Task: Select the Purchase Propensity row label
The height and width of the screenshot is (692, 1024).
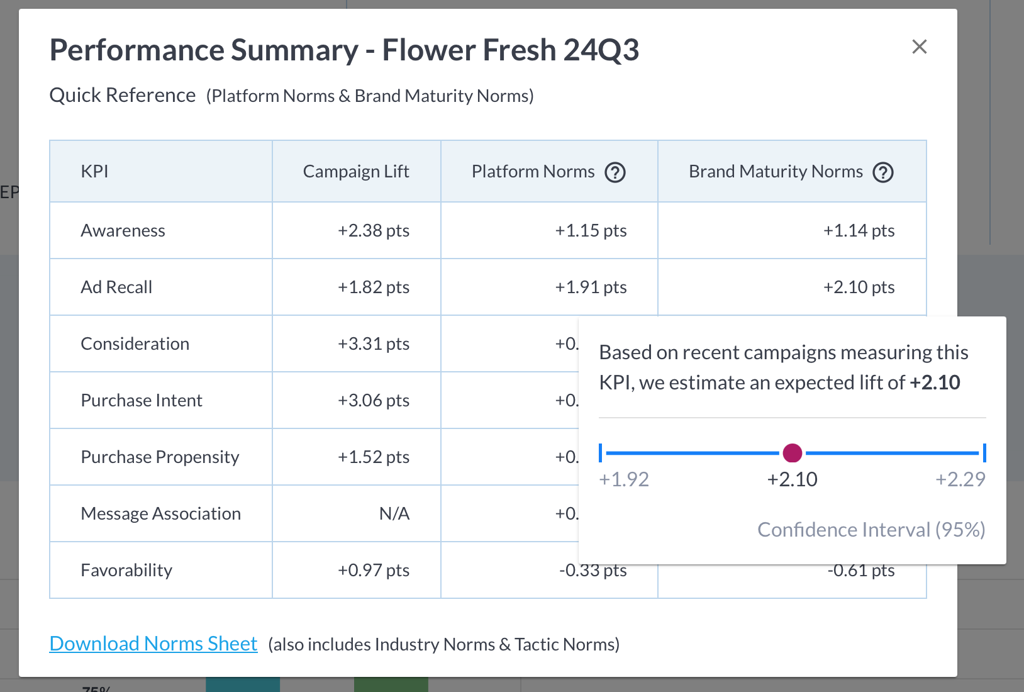Action: pyautogui.click(x=160, y=457)
